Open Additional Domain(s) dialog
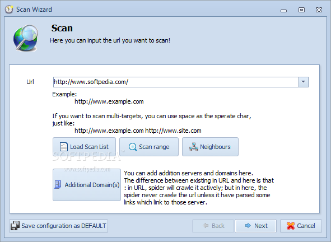The height and width of the screenshot is (242, 331). (x=87, y=185)
